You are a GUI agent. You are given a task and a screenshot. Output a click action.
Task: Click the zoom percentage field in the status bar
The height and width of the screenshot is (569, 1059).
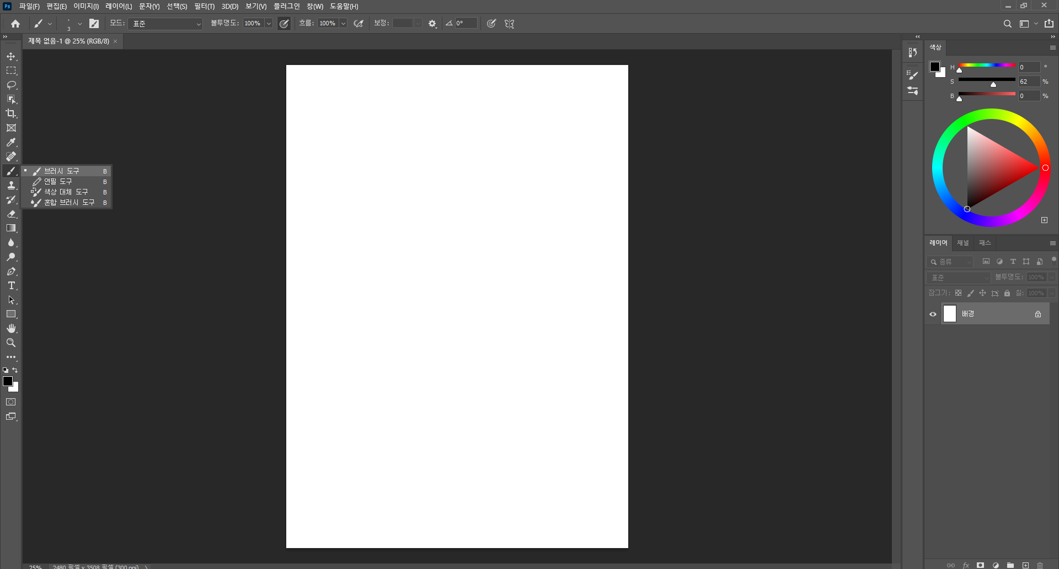pyautogui.click(x=35, y=566)
